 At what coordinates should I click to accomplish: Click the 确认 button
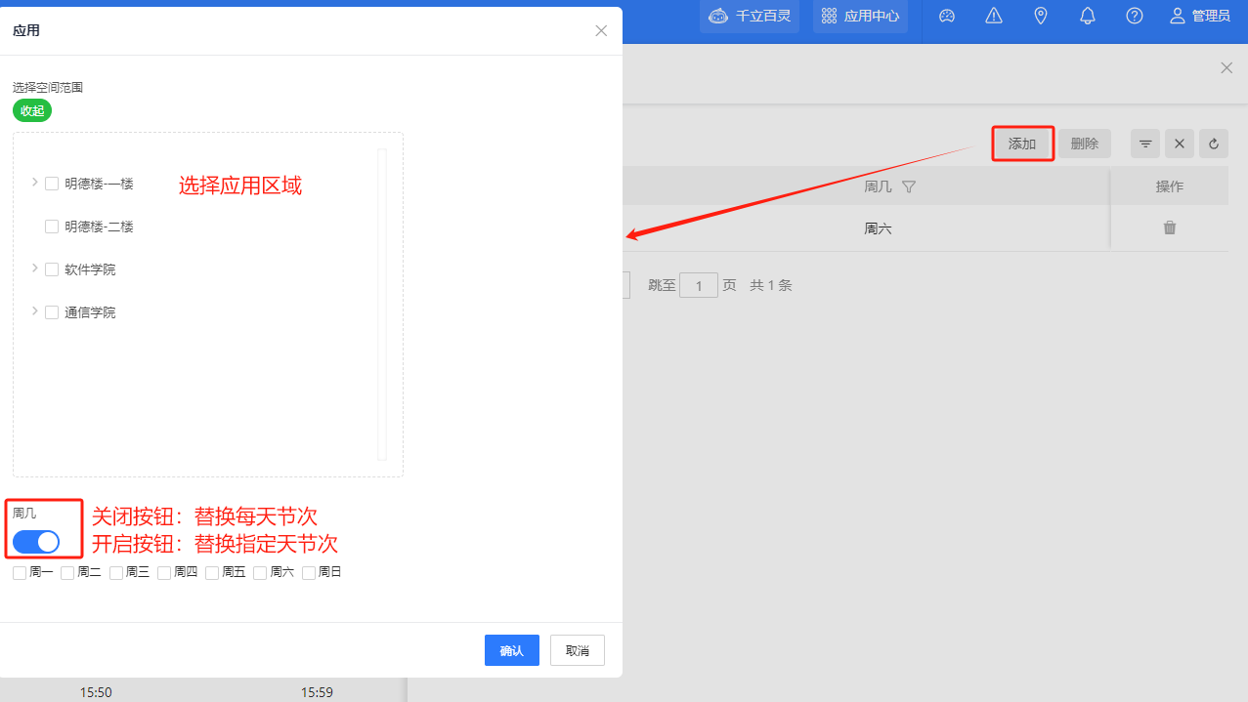coord(511,650)
